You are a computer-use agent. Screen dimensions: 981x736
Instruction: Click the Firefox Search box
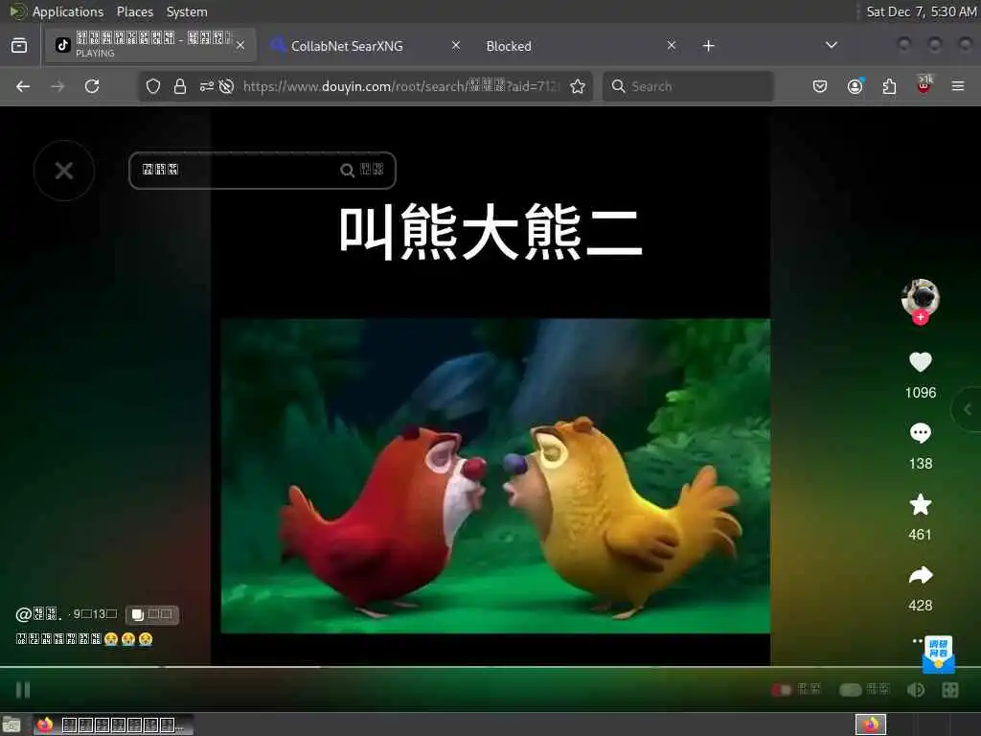[688, 86]
